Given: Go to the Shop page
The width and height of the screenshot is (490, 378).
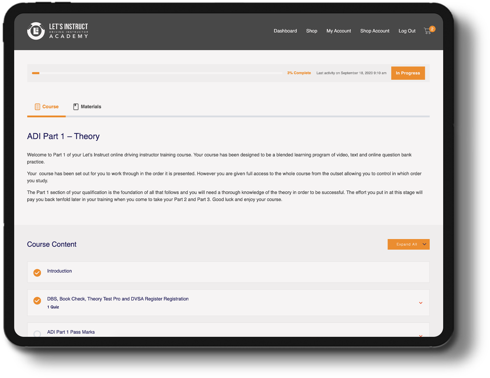Looking at the screenshot, I should click(x=311, y=31).
